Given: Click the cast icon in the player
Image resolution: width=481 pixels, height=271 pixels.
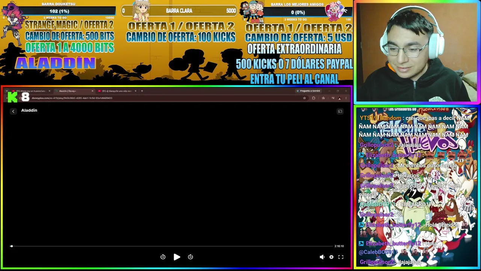Looking at the screenshot, I should click(340, 111).
